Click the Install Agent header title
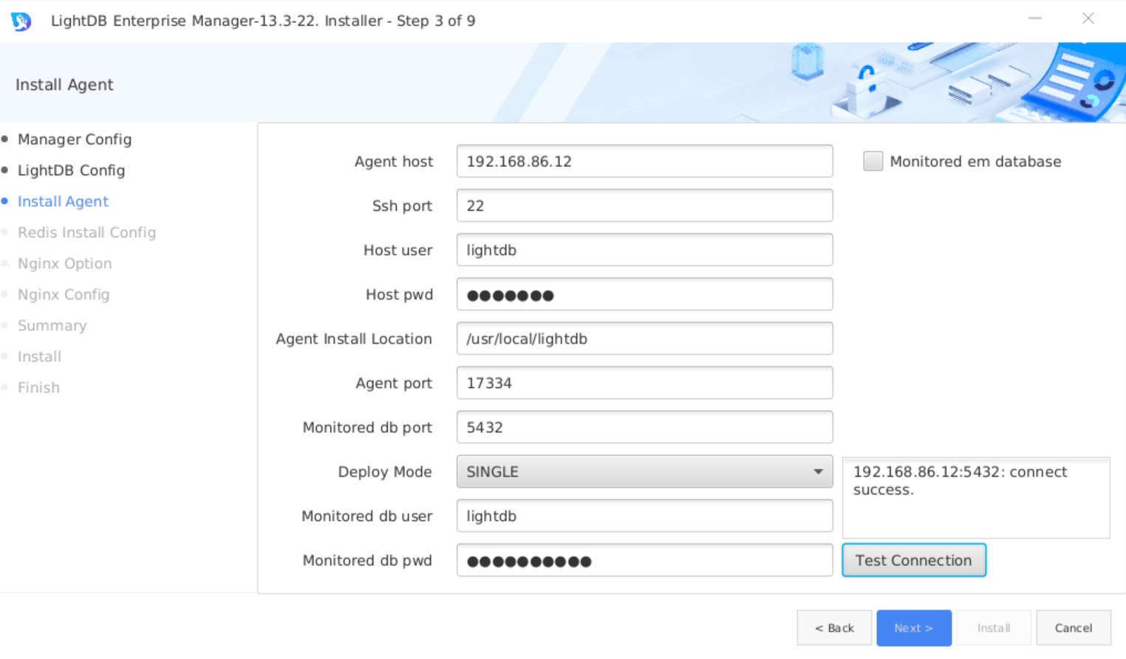This screenshot has width=1126, height=659. pyautogui.click(x=64, y=84)
